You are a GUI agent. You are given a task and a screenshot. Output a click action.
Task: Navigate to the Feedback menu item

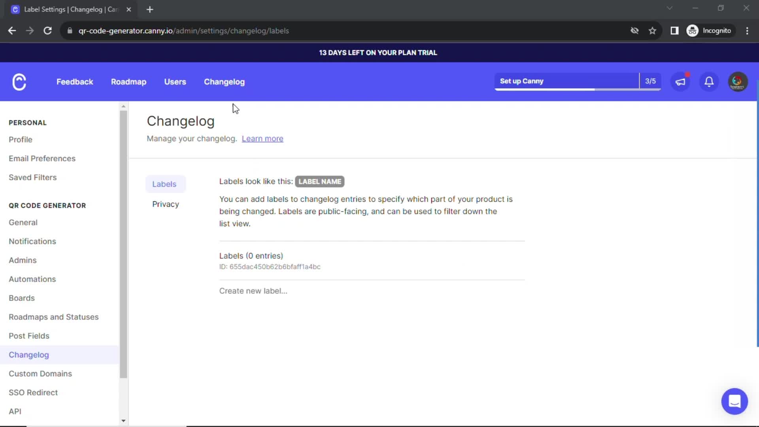(x=75, y=81)
